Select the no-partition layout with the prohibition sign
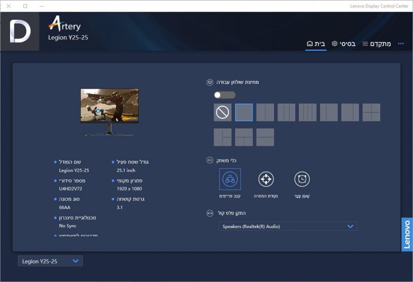 [x=223, y=112]
